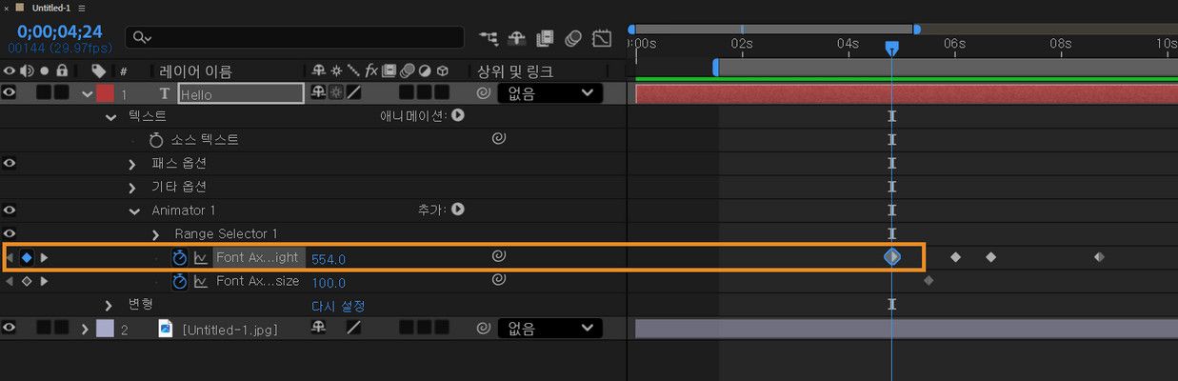The width and height of the screenshot is (1178, 381).
Task: Open the Untitled-1 panel menu
Action: coord(82,8)
